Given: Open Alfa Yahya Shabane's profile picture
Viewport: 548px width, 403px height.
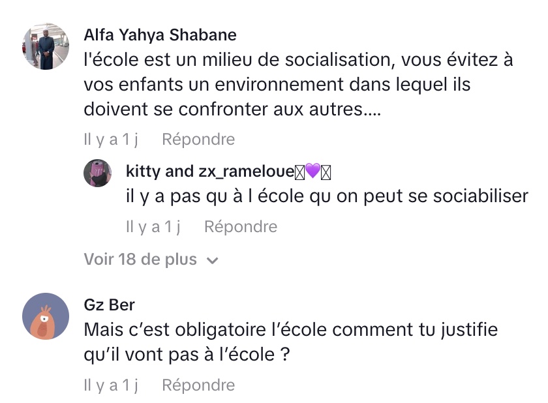Looking at the screenshot, I should click(x=46, y=47).
